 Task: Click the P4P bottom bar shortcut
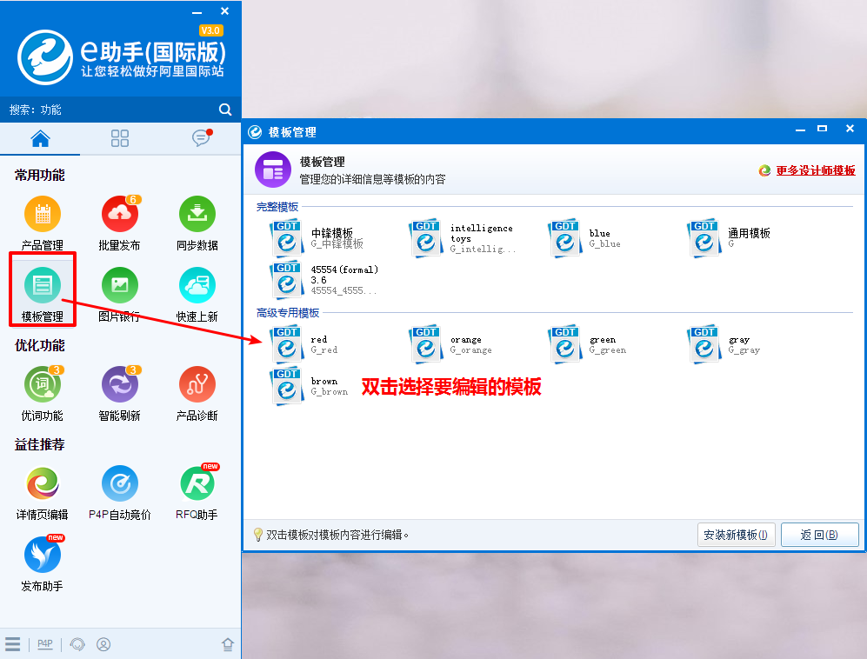point(45,644)
